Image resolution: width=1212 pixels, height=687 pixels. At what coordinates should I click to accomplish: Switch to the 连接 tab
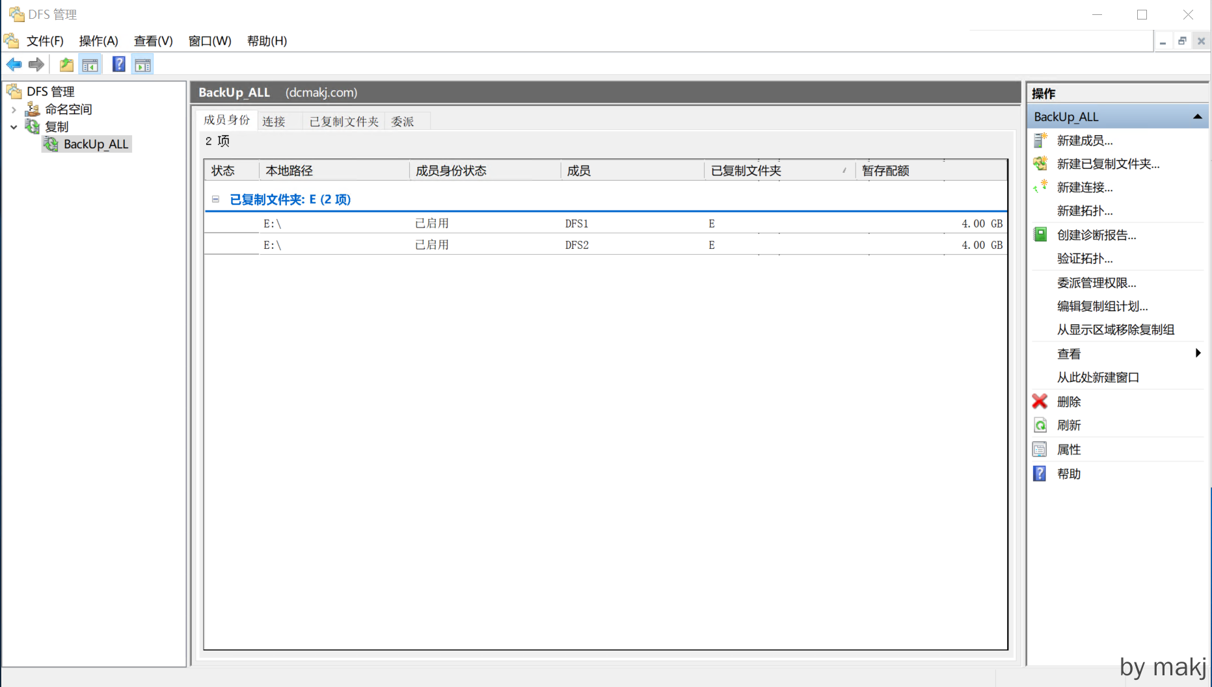[274, 122]
